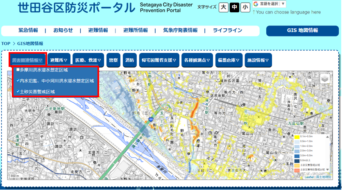Open the Leaflet attribution link

(310, 177)
